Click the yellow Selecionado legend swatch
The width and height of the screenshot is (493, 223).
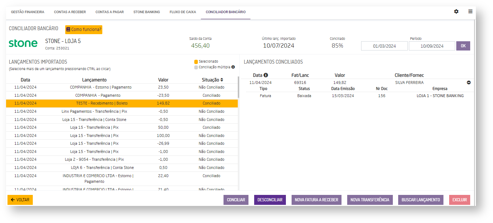[x=196, y=62]
